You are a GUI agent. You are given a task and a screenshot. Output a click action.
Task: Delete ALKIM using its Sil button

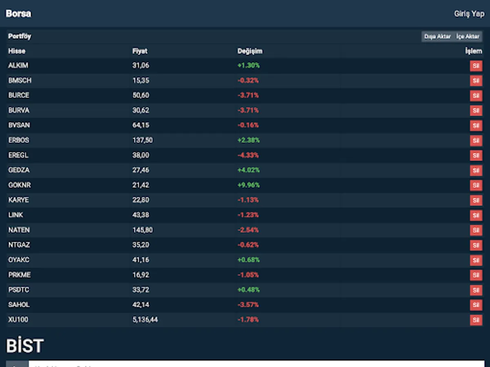point(476,66)
